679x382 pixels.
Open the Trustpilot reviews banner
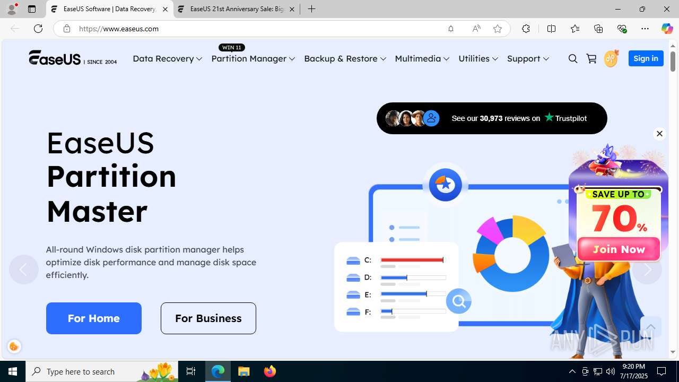[x=492, y=118]
